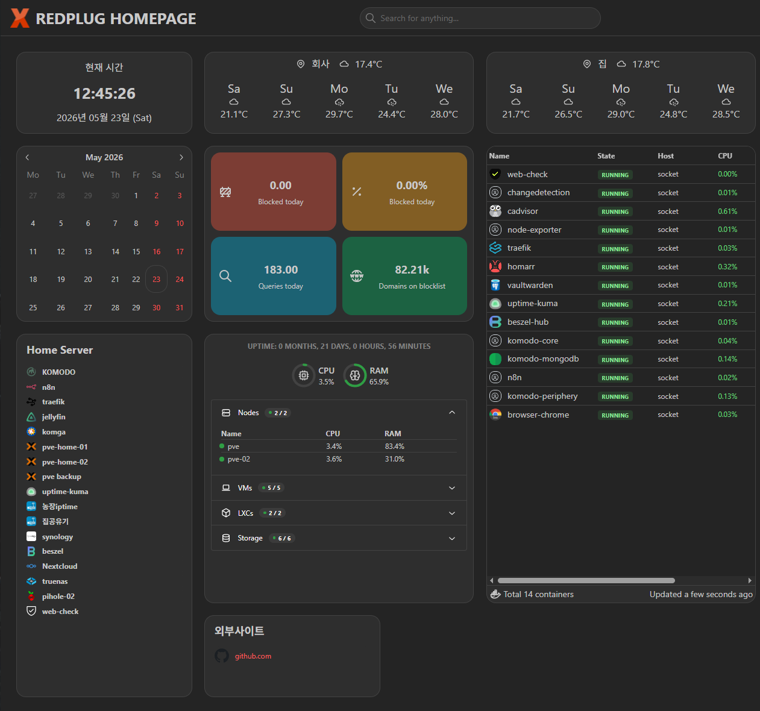
Task: Click the CPU usage gauge icon
Action: pos(304,375)
